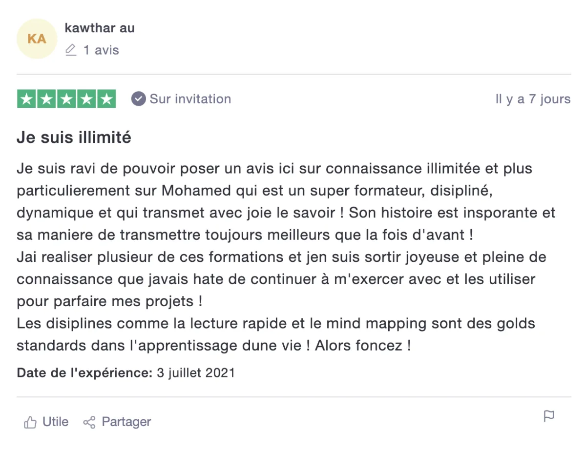
Task: Click the fourth green rating star
Action: (86, 99)
